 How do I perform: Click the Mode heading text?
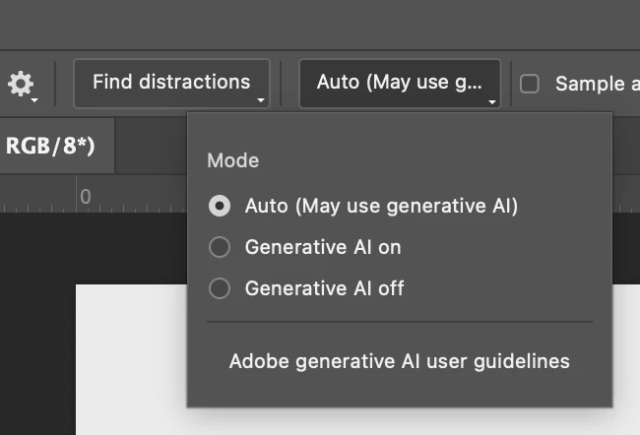(233, 160)
